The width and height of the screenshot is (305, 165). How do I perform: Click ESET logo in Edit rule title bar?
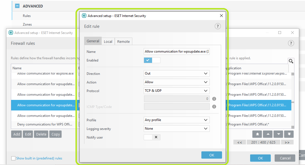click(84, 16)
